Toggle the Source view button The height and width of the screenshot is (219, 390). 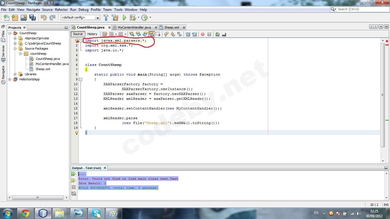[78, 34]
